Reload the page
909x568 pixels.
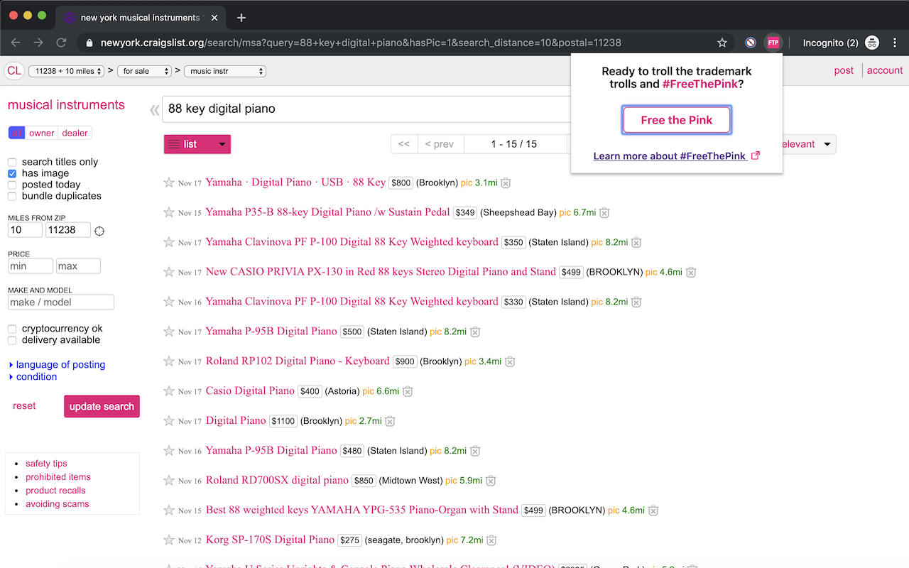point(61,43)
